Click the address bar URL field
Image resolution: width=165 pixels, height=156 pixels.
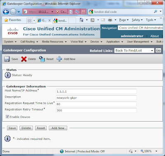(x=38, y=12)
